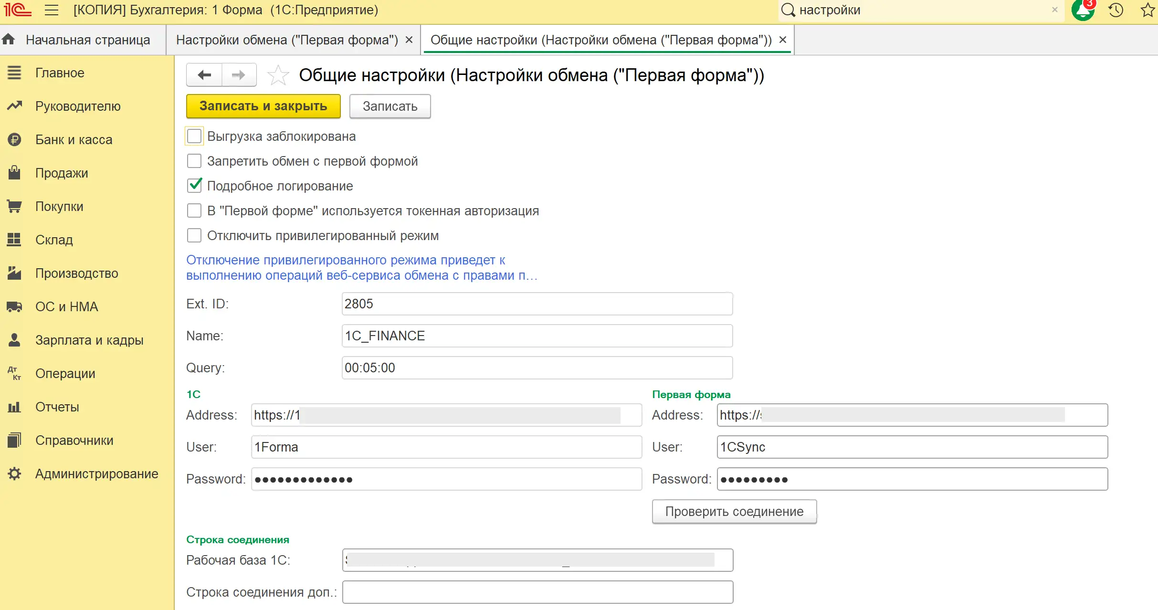Click the Администрирование gear icon
This screenshot has width=1158, height=610.
coord(14,473)
